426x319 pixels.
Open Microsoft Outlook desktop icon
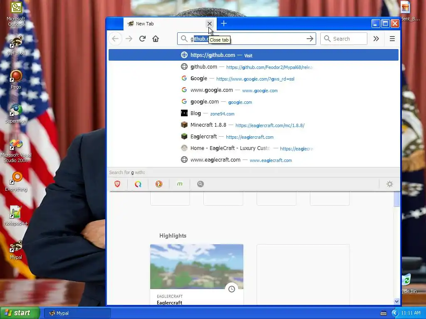point(16,14)
